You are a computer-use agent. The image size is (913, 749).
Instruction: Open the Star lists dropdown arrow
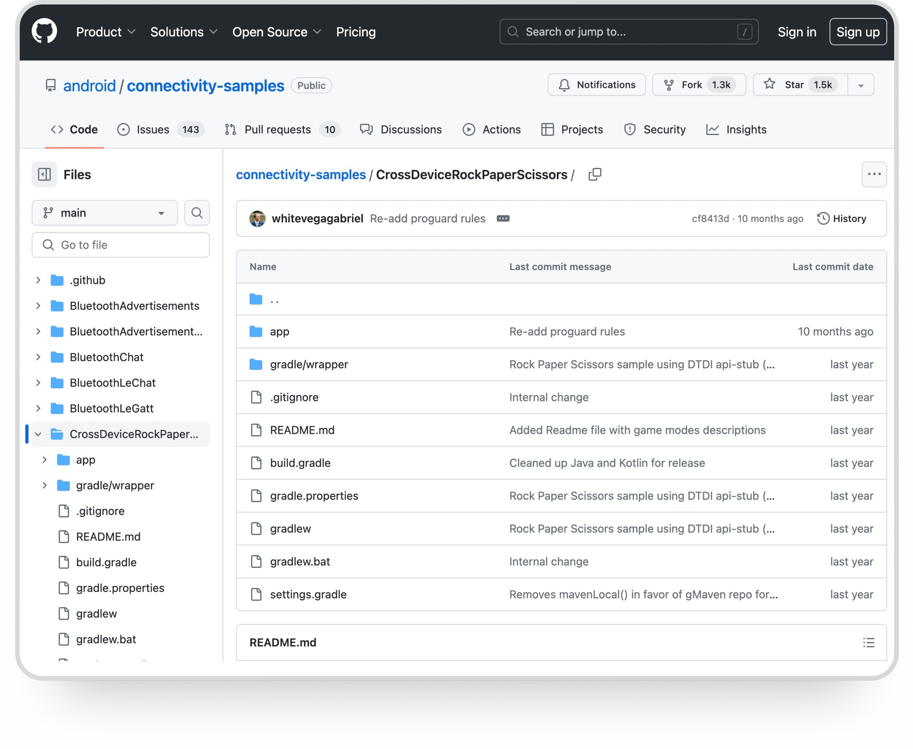point(860,85)
